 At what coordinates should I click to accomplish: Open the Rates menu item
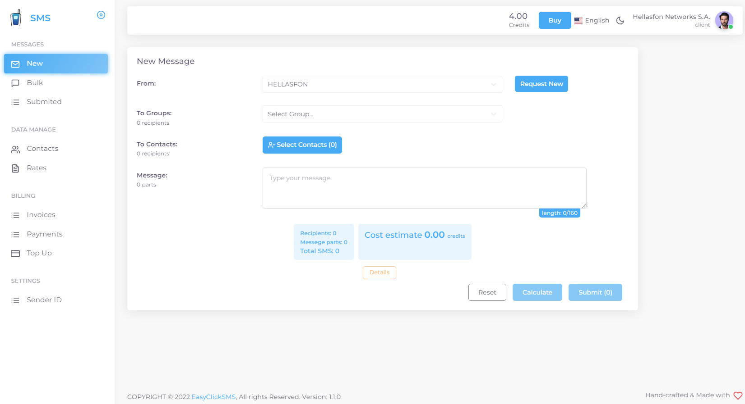tap(56, 168)
